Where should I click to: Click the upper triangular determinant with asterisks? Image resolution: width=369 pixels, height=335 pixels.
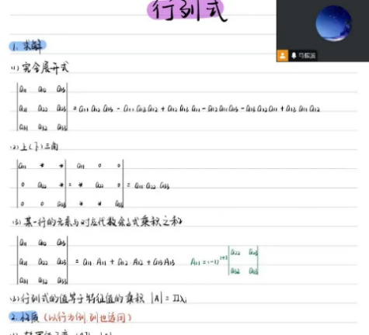pyautogui.click(x=41, y=184)
